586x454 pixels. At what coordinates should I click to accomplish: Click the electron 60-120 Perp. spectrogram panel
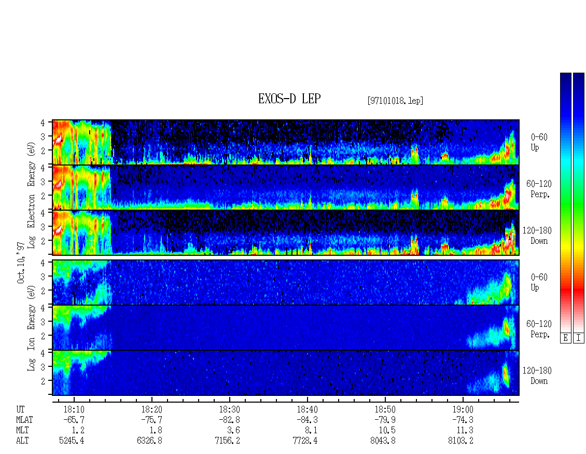(286, 187)
